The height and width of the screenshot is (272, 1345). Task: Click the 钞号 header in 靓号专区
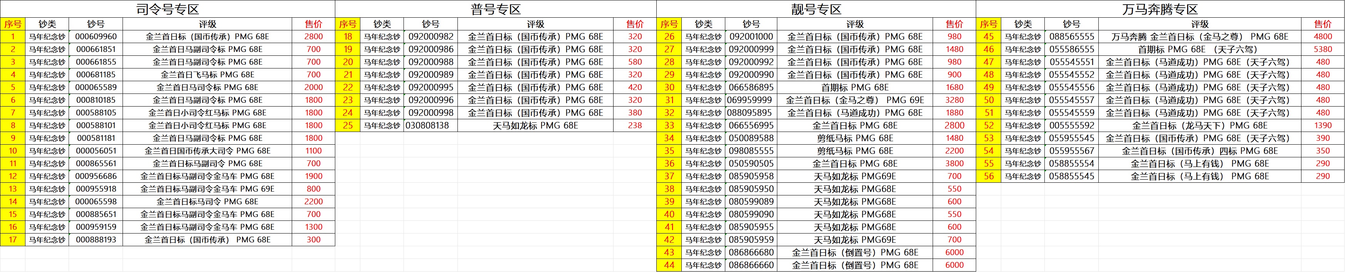pyautogui.click(x=751, y=24)
